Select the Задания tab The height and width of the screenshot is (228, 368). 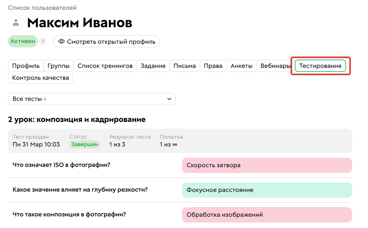tap(153, 65)
